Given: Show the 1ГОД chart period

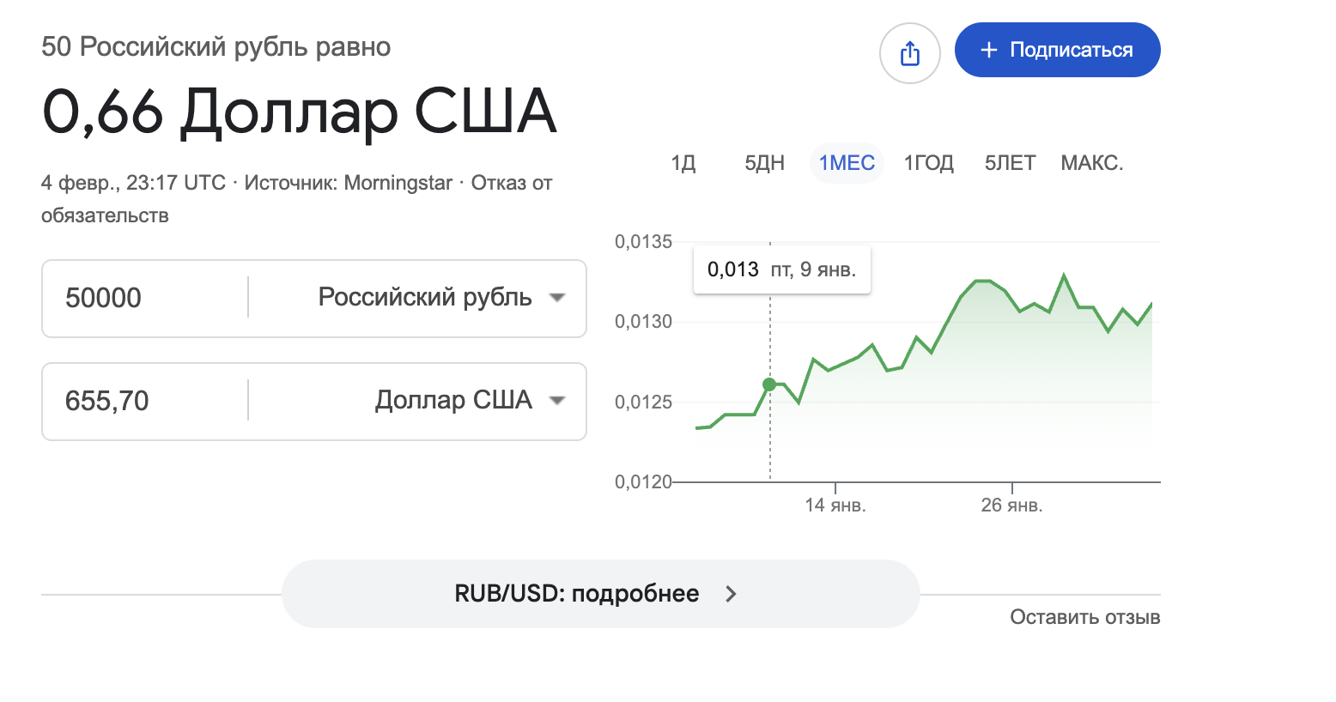Looking at the screenshot, I should pyautogui.click(x=929, y=163).
